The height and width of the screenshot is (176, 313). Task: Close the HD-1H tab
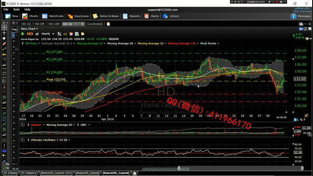tap(82, 24)
